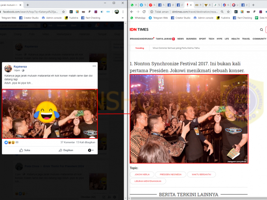Open the TRAVEL section
Image resolution: width=267 pixels, height=200 pixels.
246,39
